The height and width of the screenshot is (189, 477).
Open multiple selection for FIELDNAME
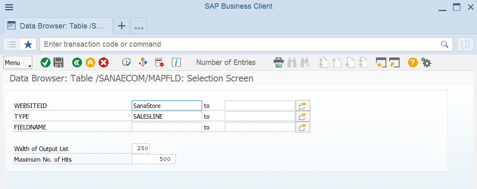click(303, 127)
